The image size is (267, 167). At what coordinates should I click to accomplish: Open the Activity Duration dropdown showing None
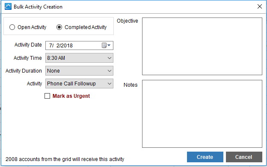tap(79, 70)
